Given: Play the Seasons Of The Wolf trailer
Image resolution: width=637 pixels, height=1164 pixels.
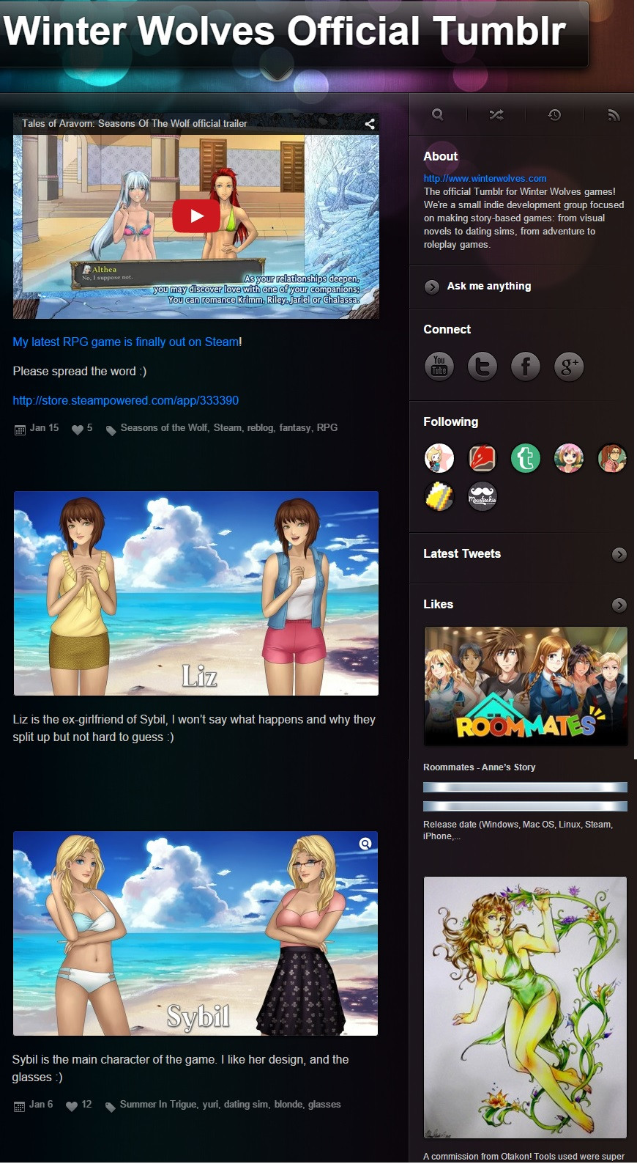Looking at the screenshot, I should pos(196,216).
